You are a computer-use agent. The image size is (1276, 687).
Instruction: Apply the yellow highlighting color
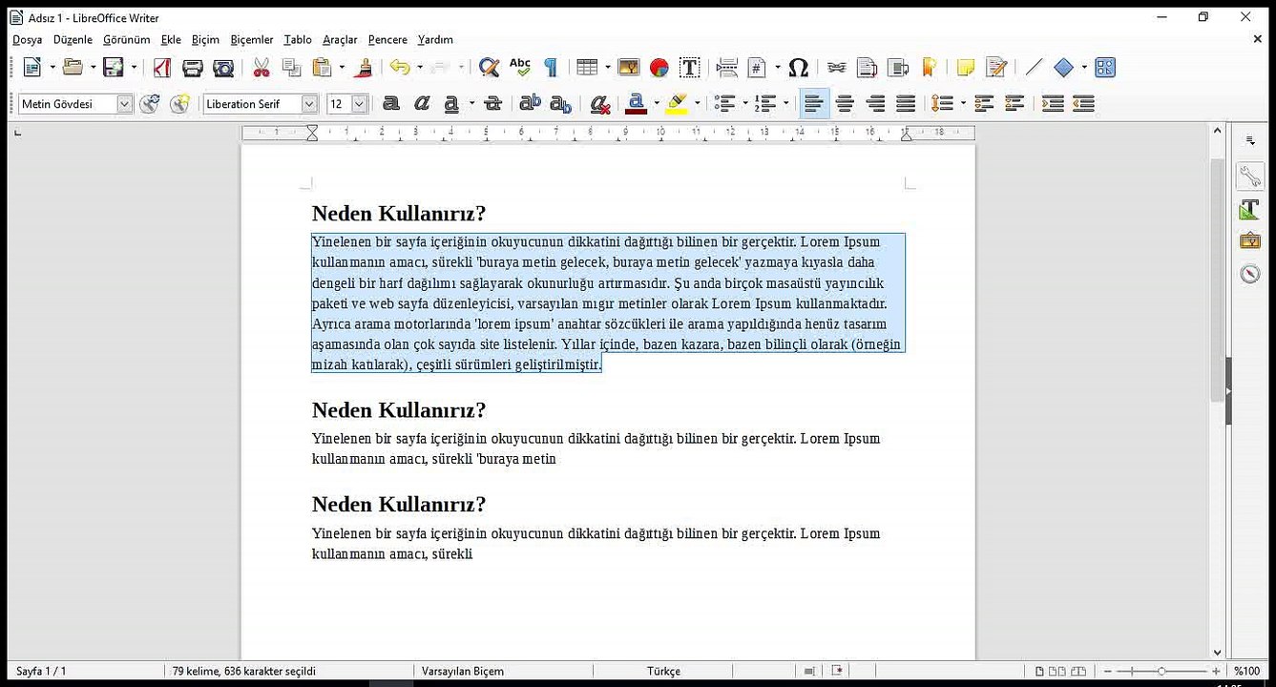coord(677,103)
